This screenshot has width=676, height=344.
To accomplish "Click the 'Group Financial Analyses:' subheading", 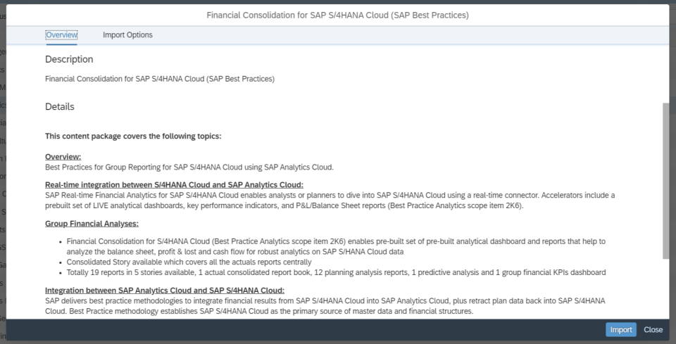I will (92, 224).
